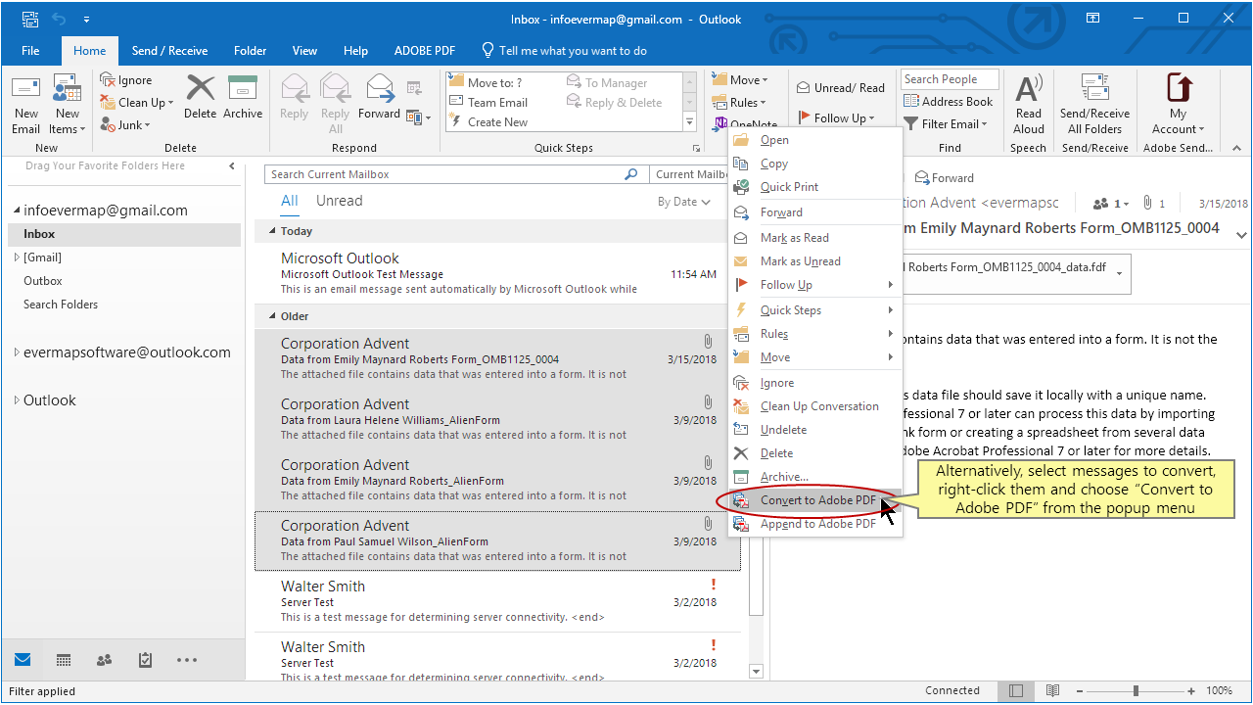1253x705 pixels.
Task: Switch to Reading view in status bar
Action: 1052,690
